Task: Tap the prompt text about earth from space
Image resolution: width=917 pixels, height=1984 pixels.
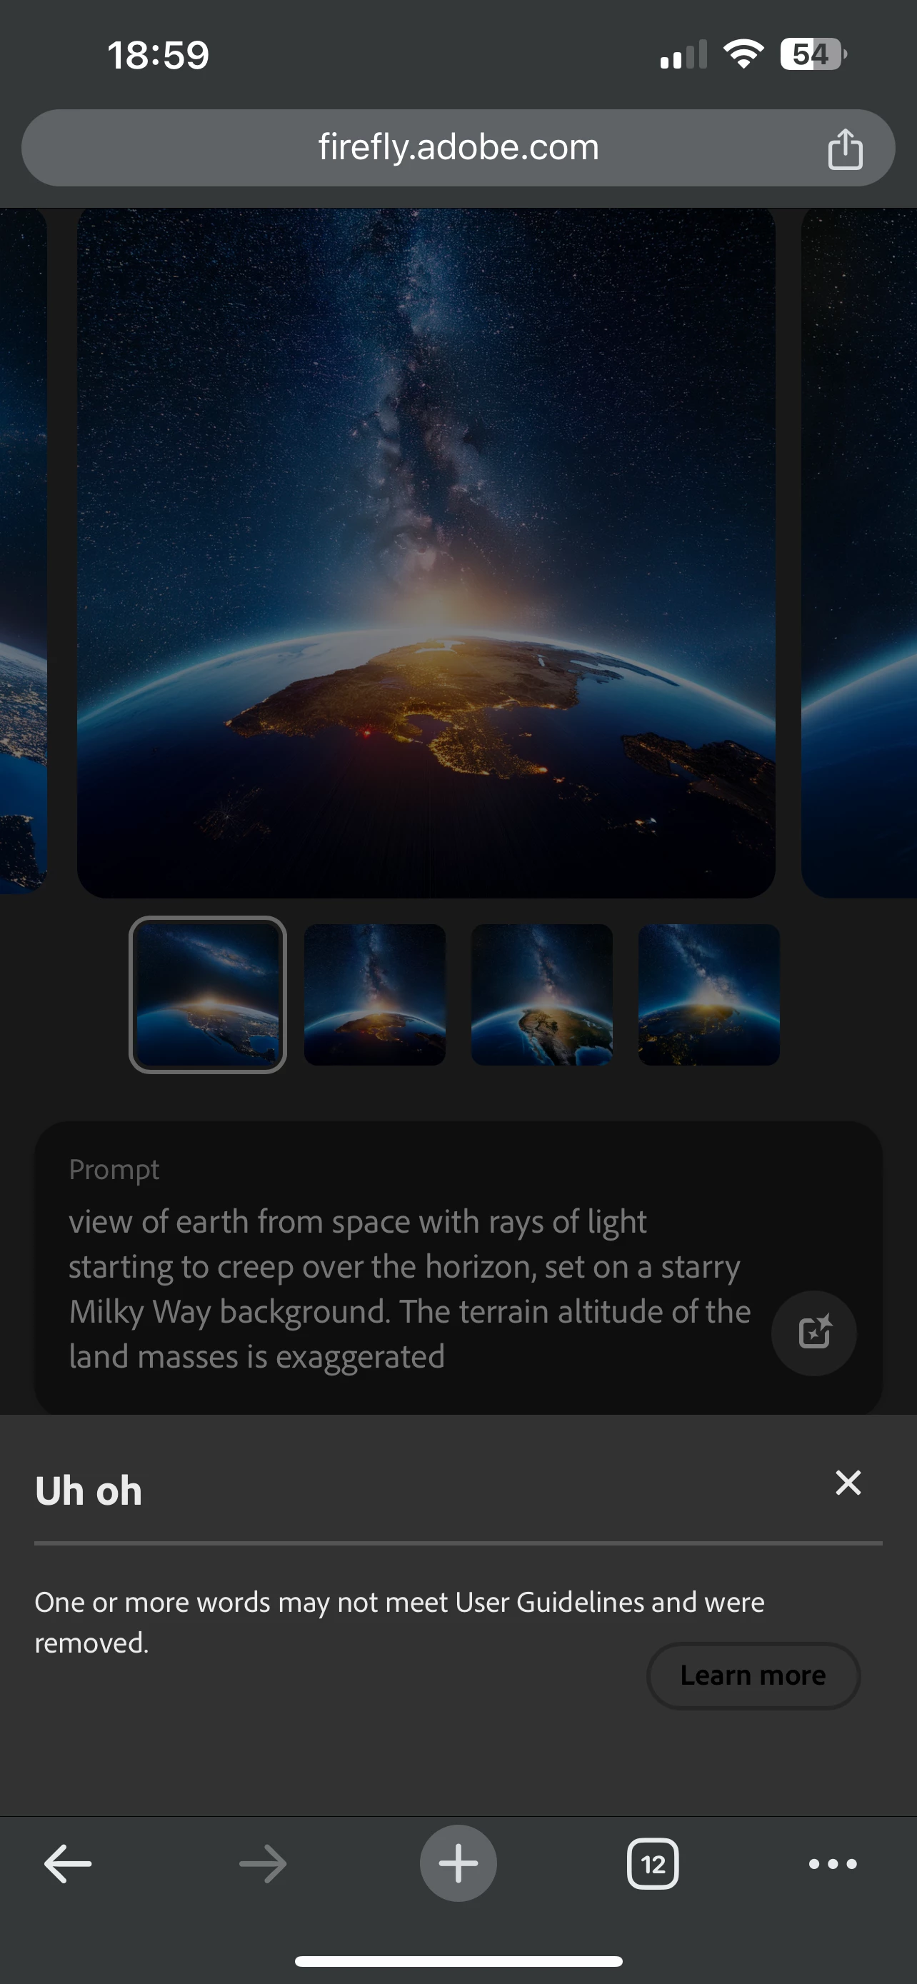Action: (410, 1288)
